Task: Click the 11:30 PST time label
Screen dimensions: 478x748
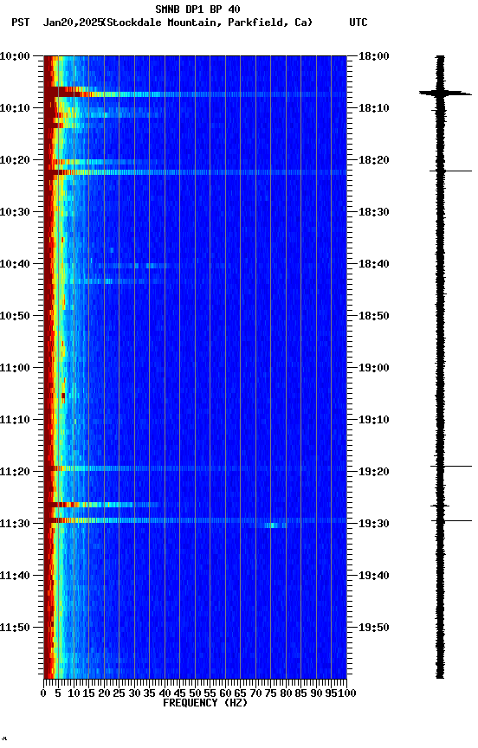Action: tap(15, 524)
